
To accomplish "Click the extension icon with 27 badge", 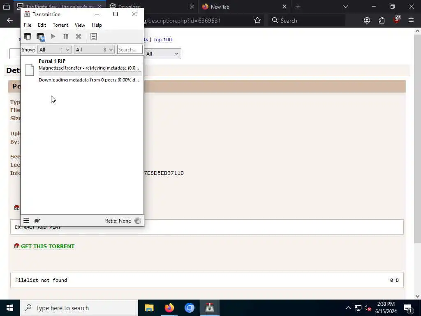I will 397,20.
